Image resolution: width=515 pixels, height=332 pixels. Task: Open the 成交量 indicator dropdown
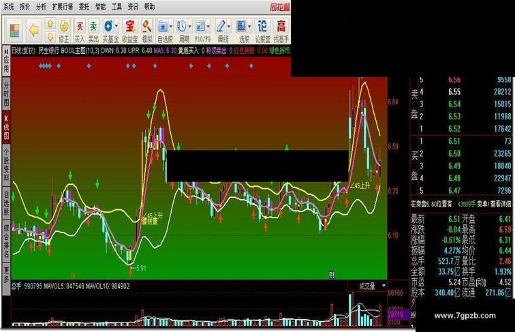[384, 286]
